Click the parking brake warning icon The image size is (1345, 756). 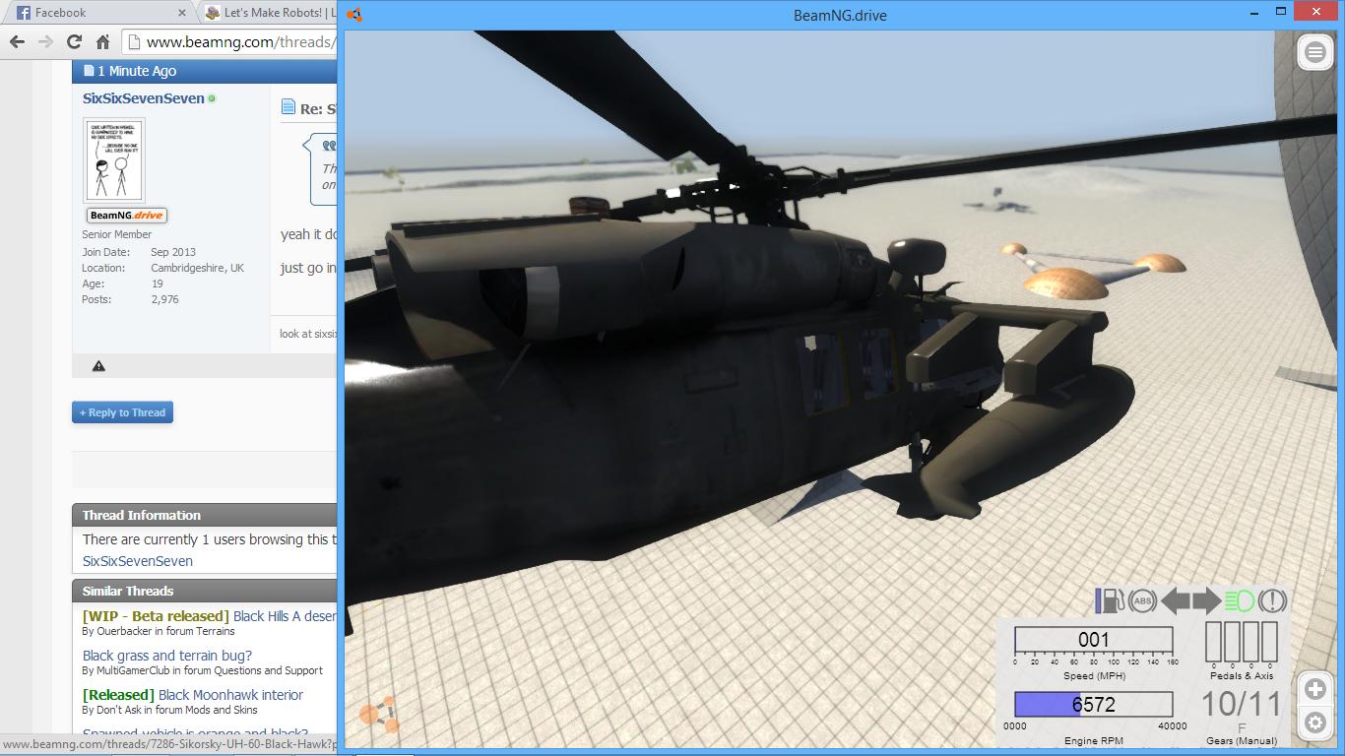pos(1272,600)
